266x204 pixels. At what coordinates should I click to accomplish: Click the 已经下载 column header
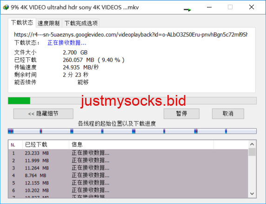click(x=46, y=145)
